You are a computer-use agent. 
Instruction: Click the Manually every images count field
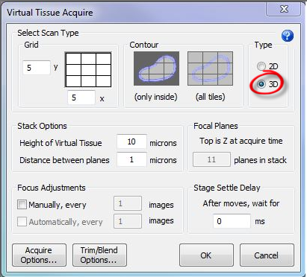tap(128, 203)
